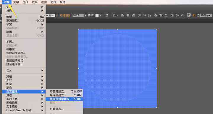Click the vertical align top icon
The width and height of the screenshot is (213, 114).
pos(139,15)
